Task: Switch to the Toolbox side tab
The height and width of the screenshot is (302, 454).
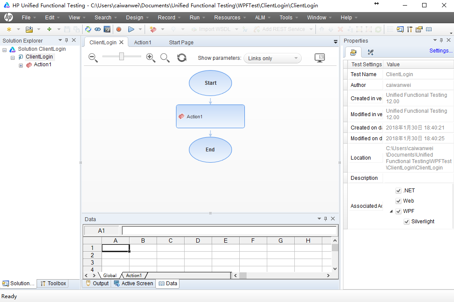Action: [53, 284]
